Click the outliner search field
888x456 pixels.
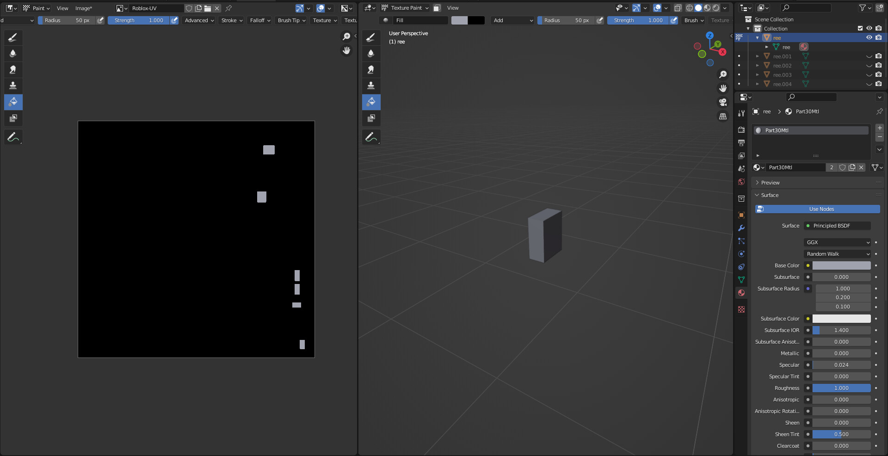(x=807, y=7)
